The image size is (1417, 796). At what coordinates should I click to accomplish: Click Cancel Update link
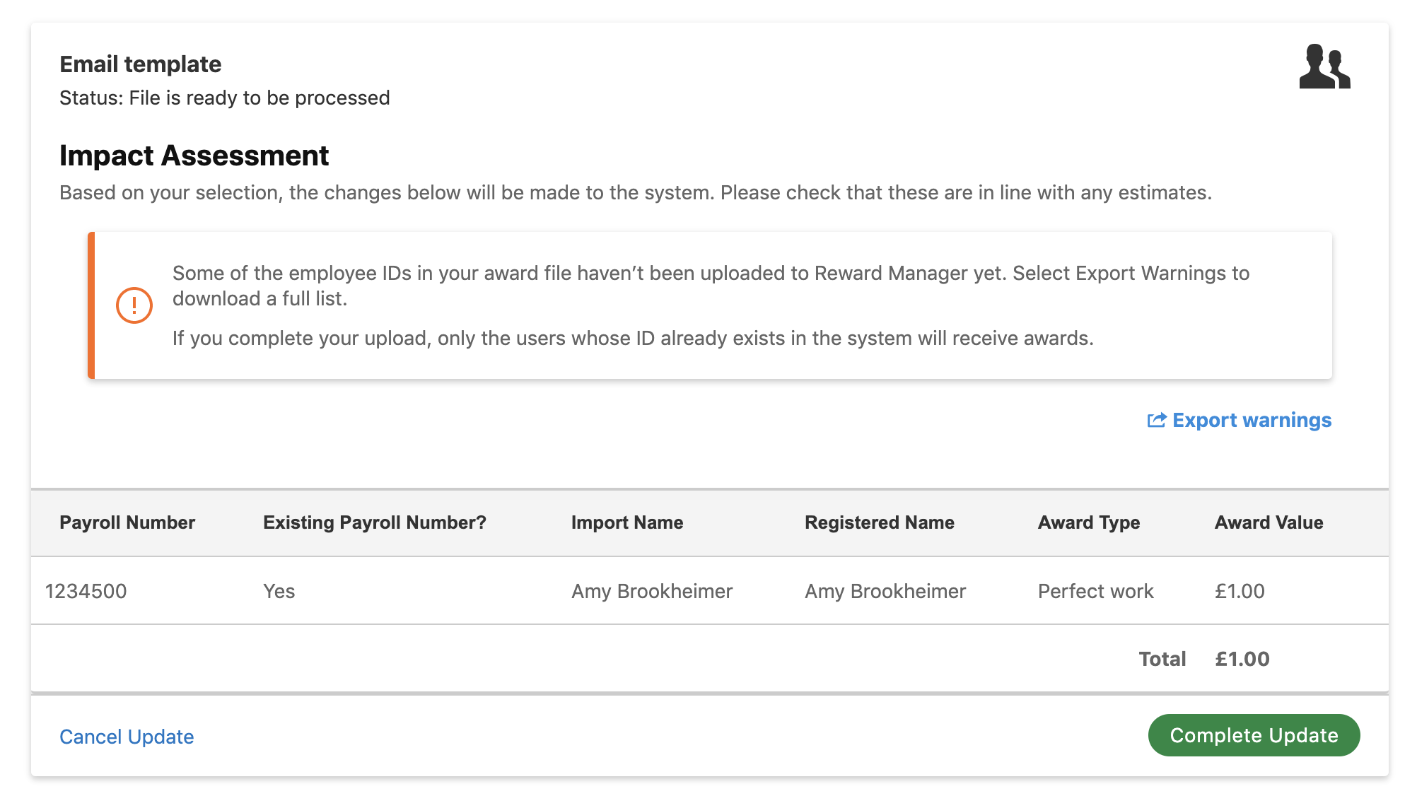[127, 737]
